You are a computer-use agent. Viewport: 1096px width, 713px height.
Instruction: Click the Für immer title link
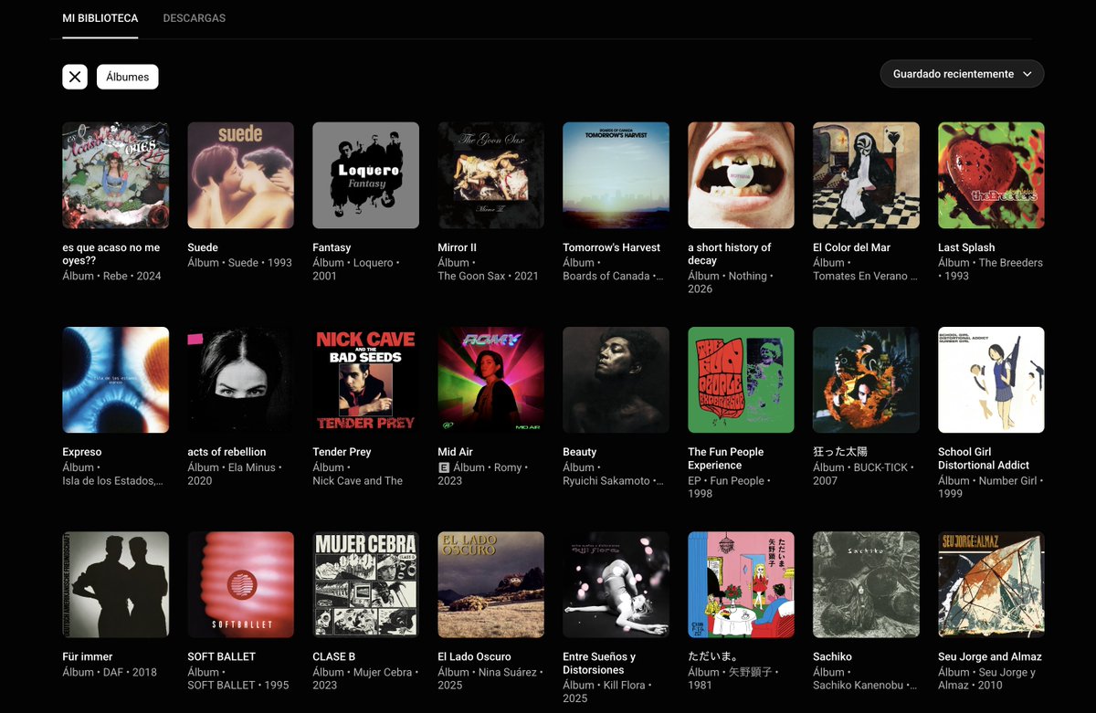click(x=90, y=656)
